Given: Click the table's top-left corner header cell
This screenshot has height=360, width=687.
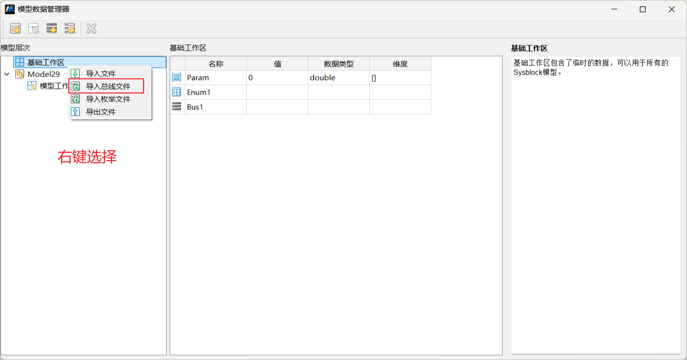Looking at the screenshot, I should point(178,63).
